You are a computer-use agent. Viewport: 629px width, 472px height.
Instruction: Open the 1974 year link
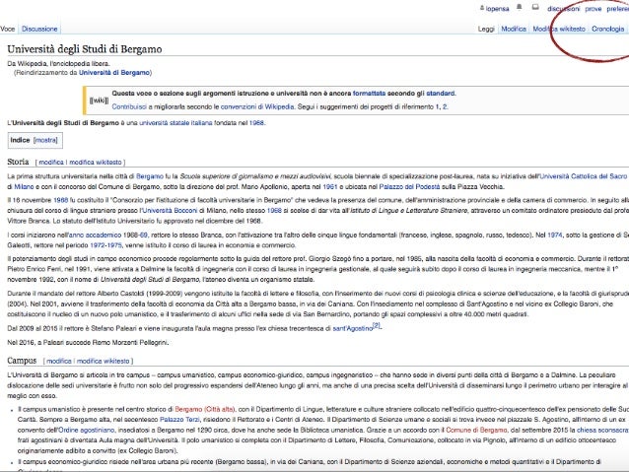tap(555, 235)
